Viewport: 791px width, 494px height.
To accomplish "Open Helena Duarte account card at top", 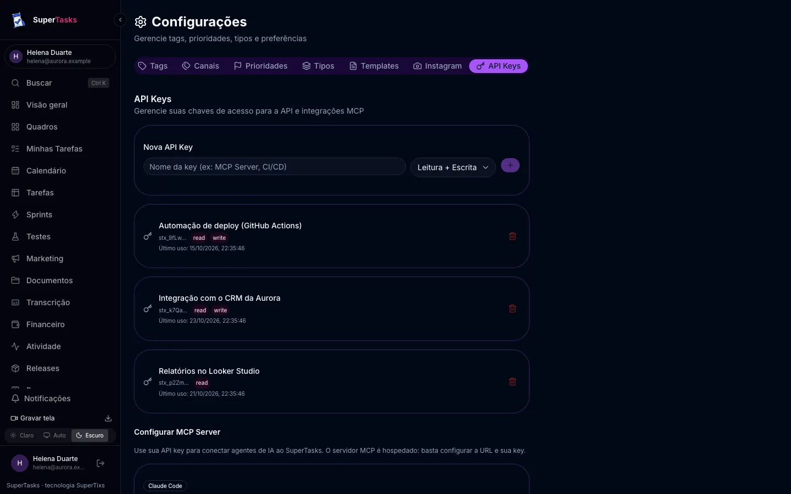I will click(x=60, y=57).
